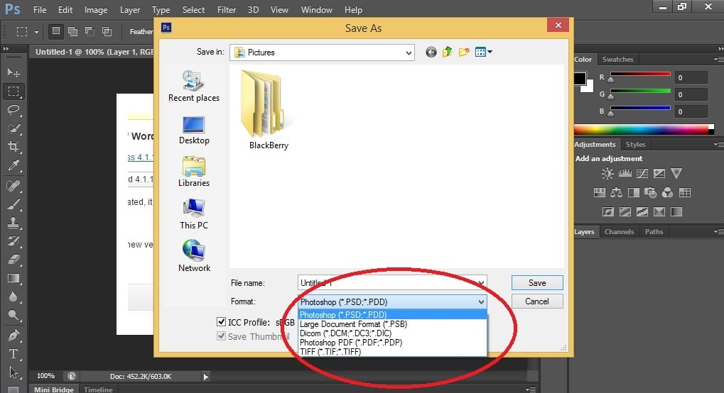
Task: Select the Brush tool
Action: 13,204
